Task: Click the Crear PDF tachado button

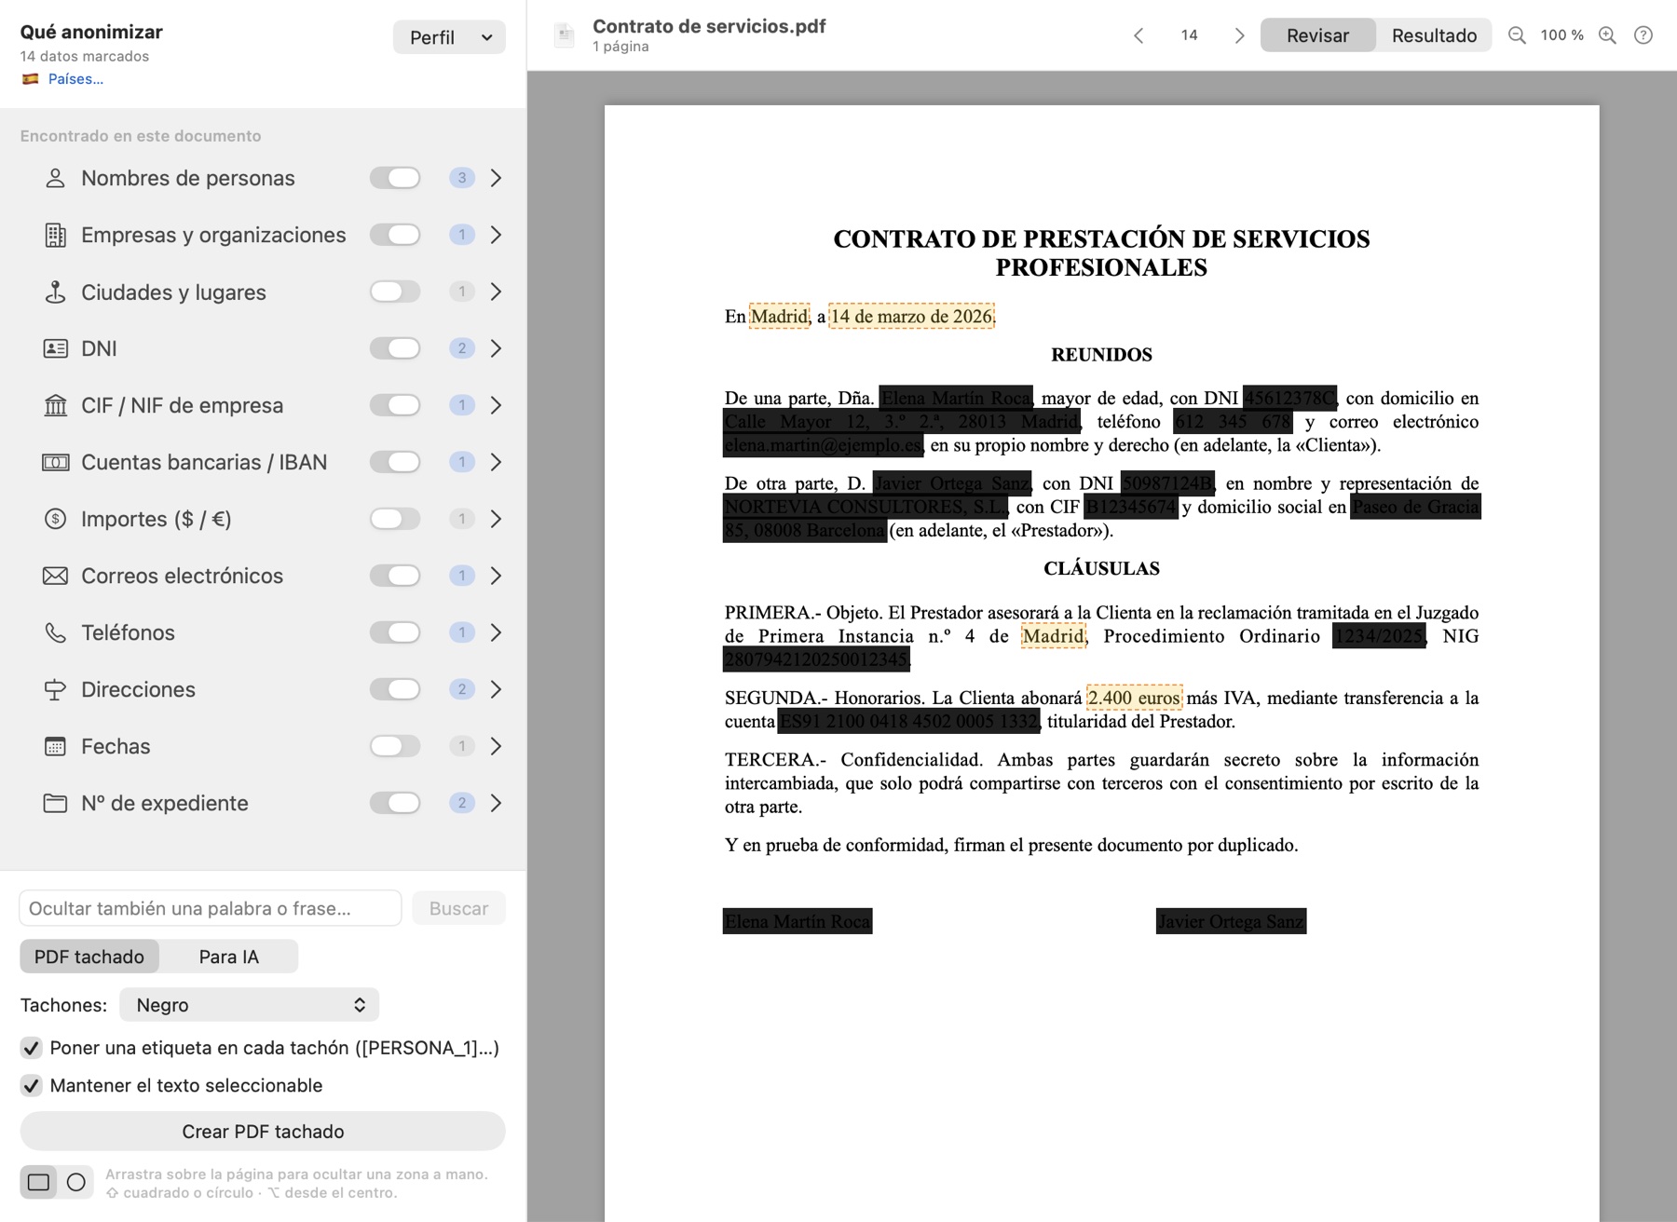Action: coord(263,1132)
